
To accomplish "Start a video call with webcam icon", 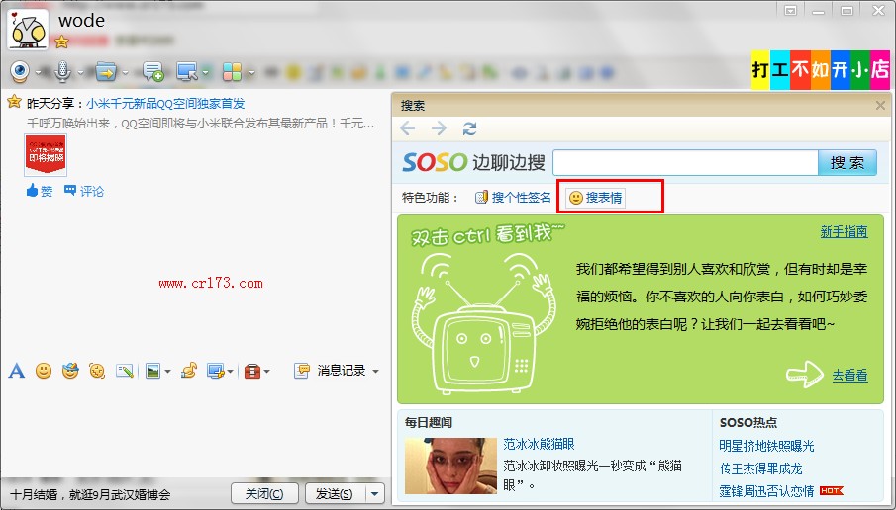I will pyautogui.click(x=20, y=72).
